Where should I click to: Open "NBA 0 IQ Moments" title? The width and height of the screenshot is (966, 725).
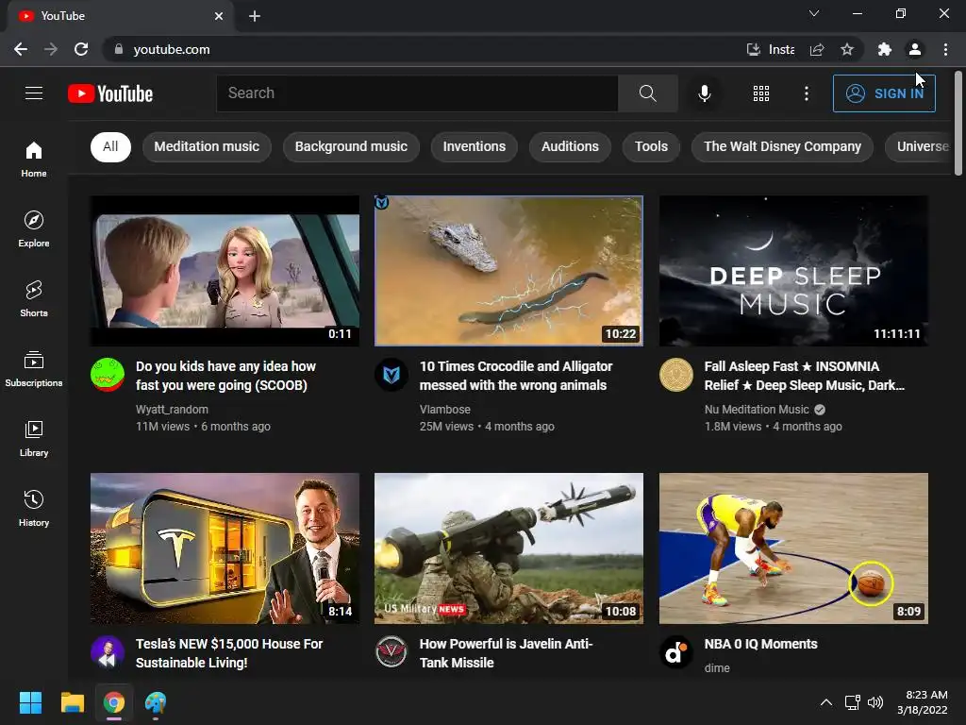point(761,644)
